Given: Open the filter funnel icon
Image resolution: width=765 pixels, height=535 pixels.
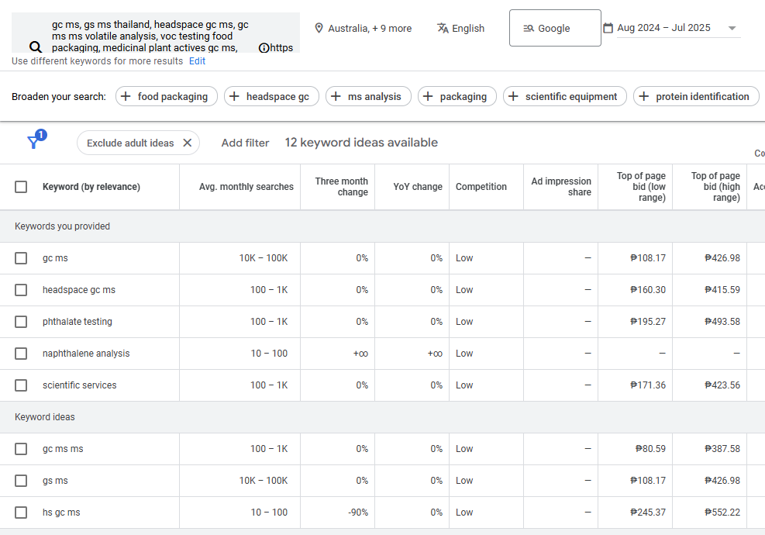Looking at the screenshot, I should (x=33, y=142).
